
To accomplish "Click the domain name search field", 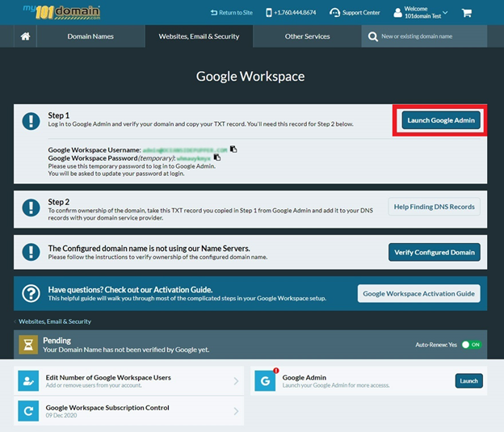I will (430, 36).
